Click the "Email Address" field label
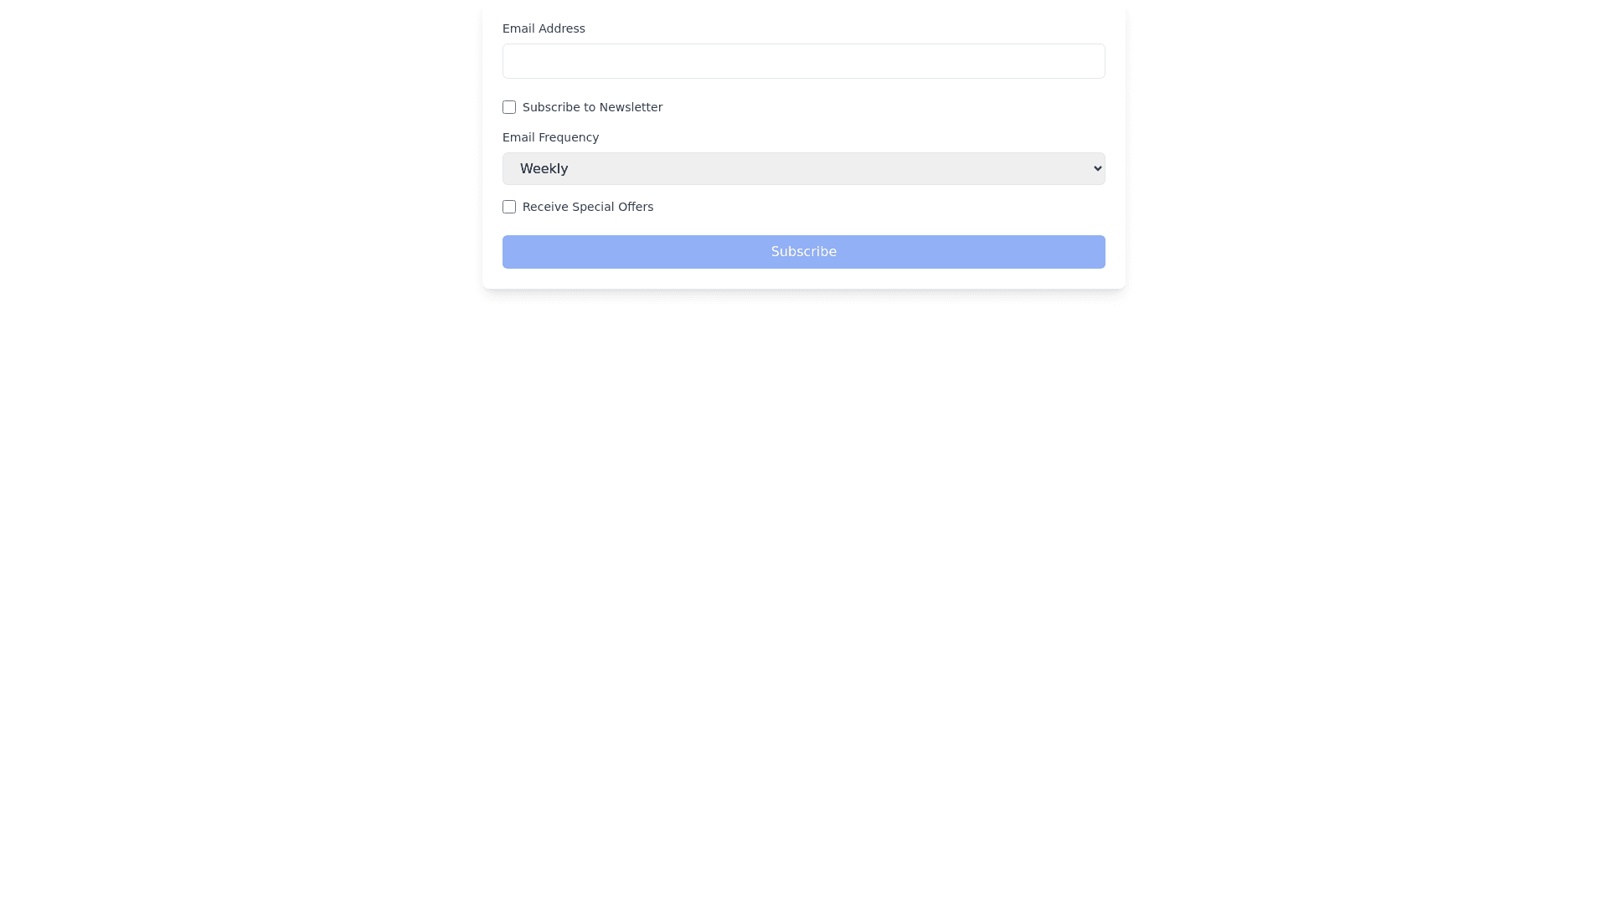 point(544,28)
